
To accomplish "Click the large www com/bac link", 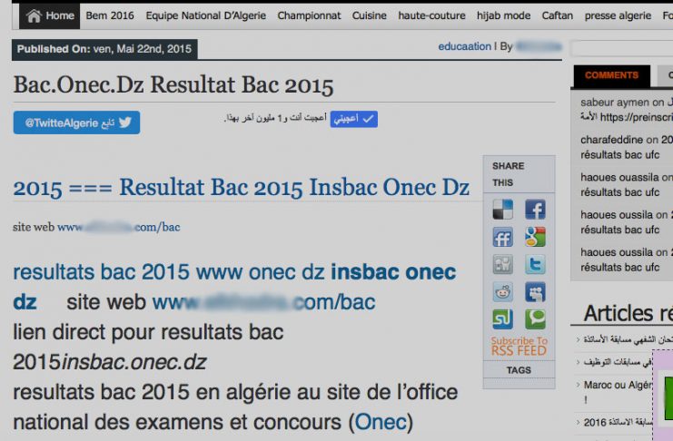I will coord(263,302).
